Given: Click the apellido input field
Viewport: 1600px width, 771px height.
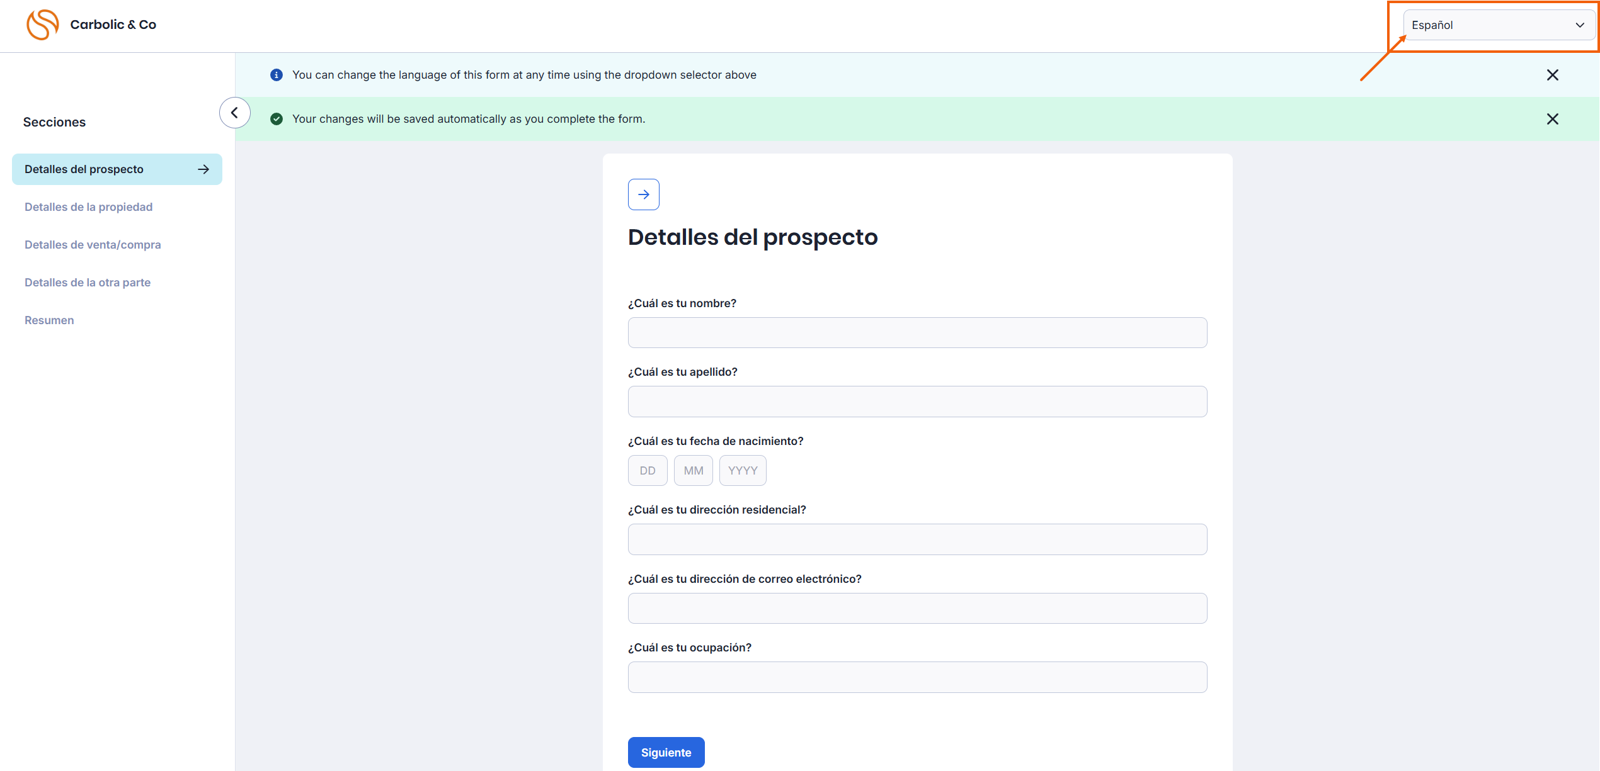Looking at the screenshot, I should point(917,402).
